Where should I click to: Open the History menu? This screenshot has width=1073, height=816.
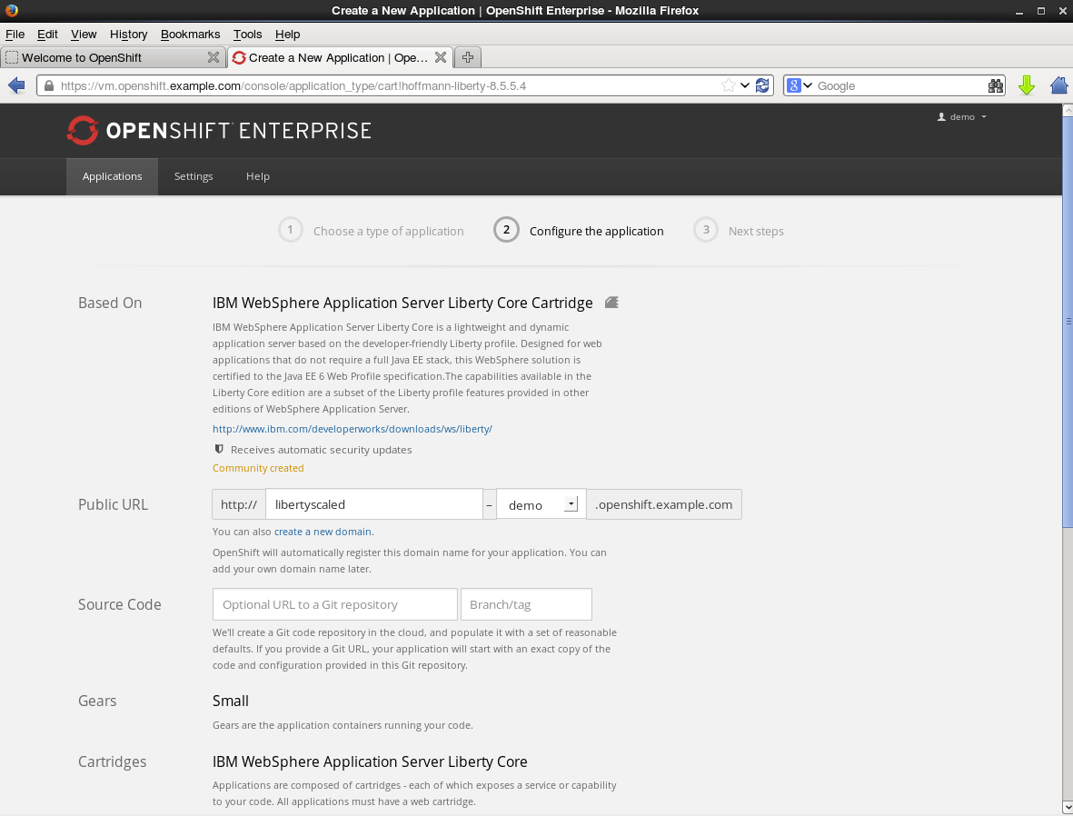pyautogui.click(x=129, y=35)
